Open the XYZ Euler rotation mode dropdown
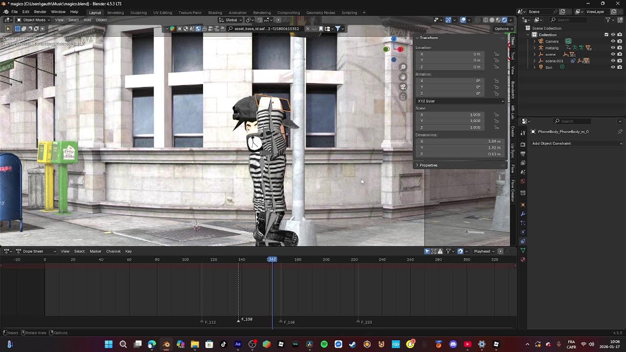 pos(460,101)
